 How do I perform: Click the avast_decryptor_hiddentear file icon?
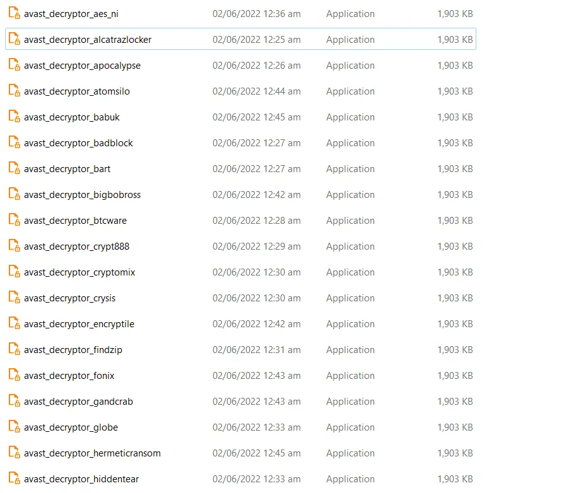click(15, 478)
